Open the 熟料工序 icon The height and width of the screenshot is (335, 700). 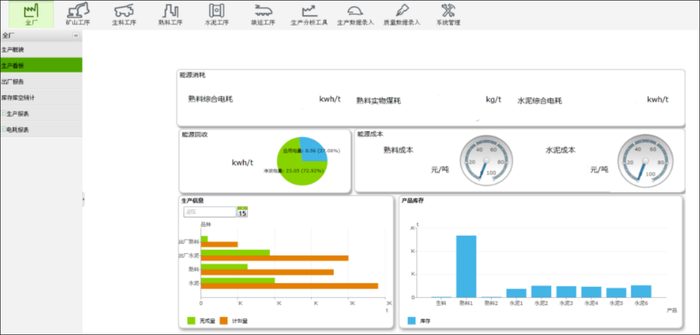click(170, 10)
